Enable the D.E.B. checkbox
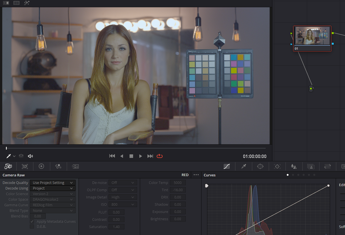The width and height of the screenshot is (345, 235). click(32, 226)
